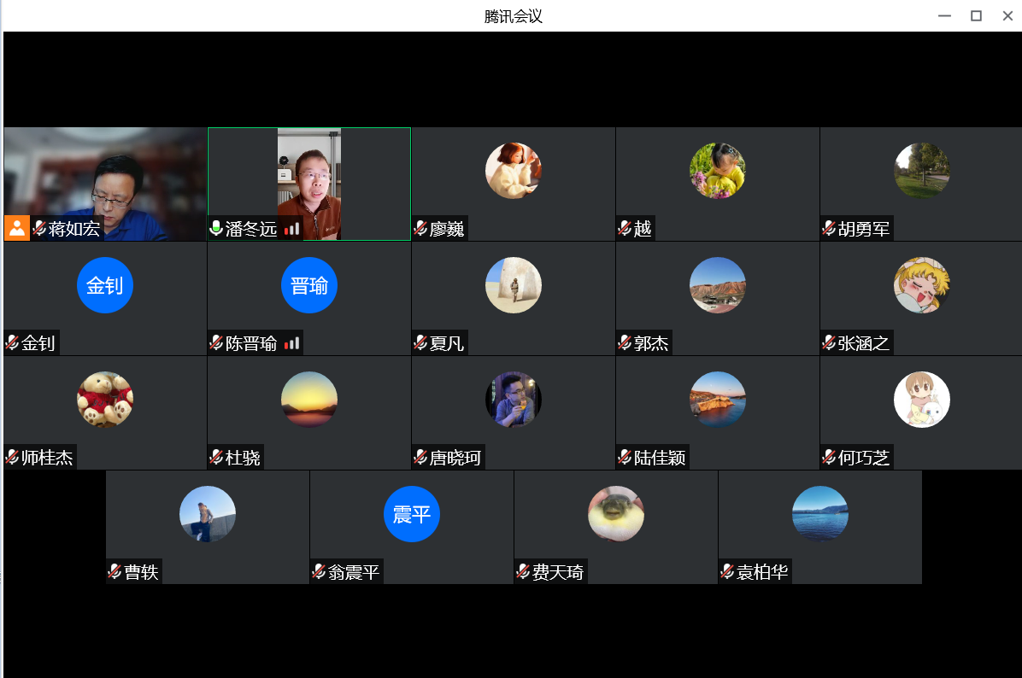Select 潘冬远's speaking video tile
Image resolution: width=1022 pixels, height=678 pixels.
click(x=309, y=184)
